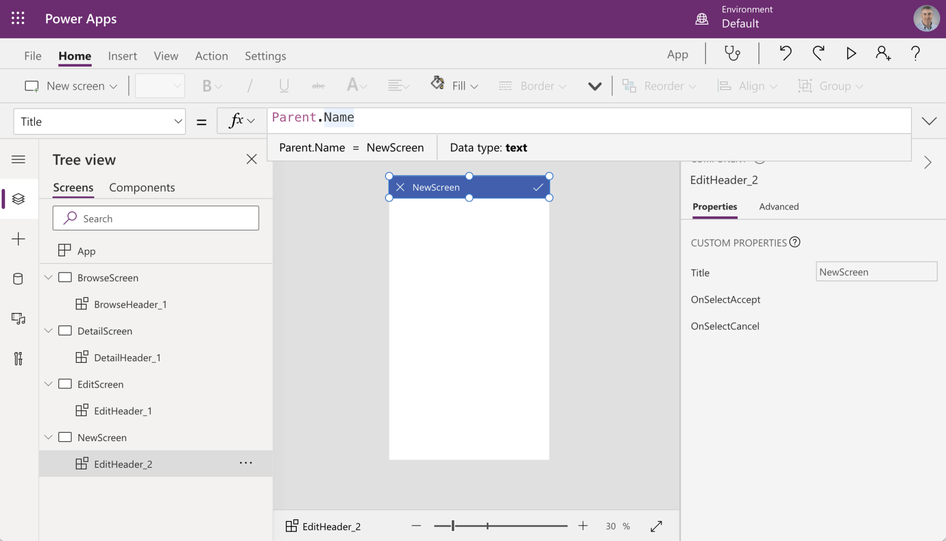Screen dimensions: 946x541
Task: Run the App checker stethoscope
Action: [x=732, y=54]
